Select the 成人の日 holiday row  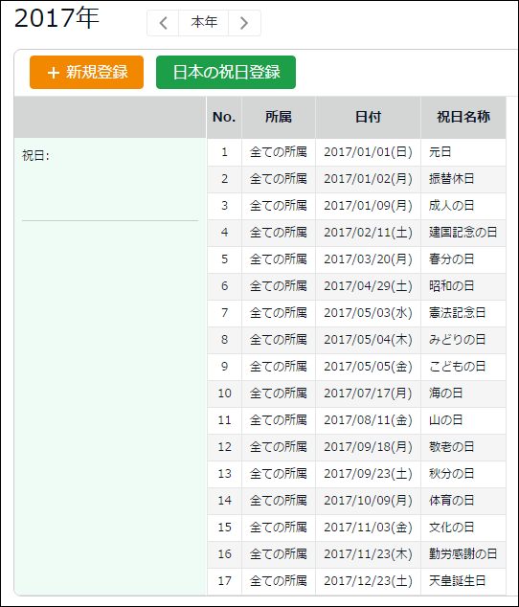pos(356,206)
